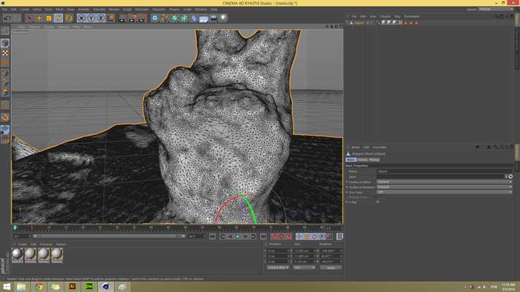This screenshot has height=292, width=520.
Task: Switch to the Coord. attribute tab
Action: [x=362, y=159]
